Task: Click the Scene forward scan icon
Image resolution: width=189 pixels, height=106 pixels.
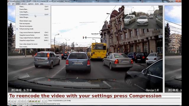Action: pos(39,101)
